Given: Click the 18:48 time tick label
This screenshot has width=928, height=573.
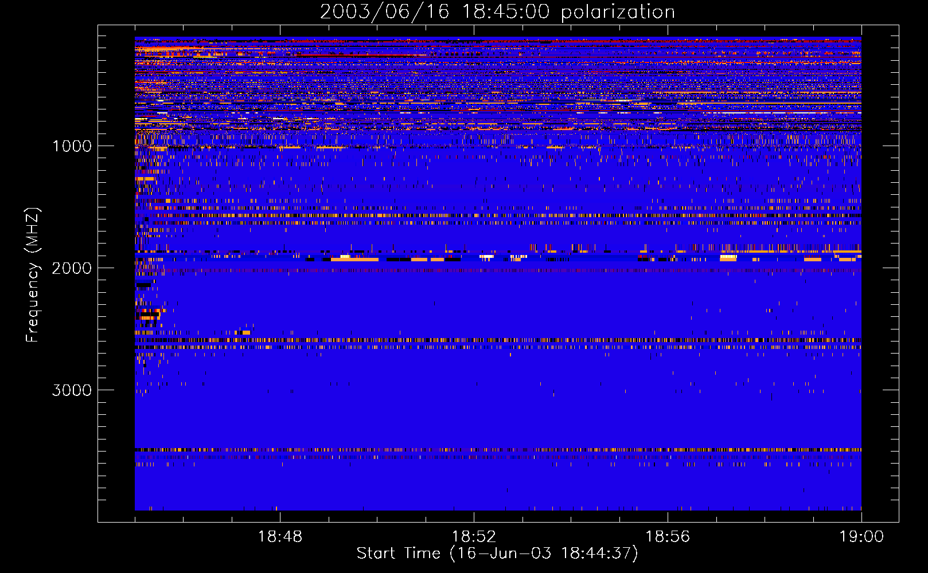Looking at the screenshot, I should [280, 537].
